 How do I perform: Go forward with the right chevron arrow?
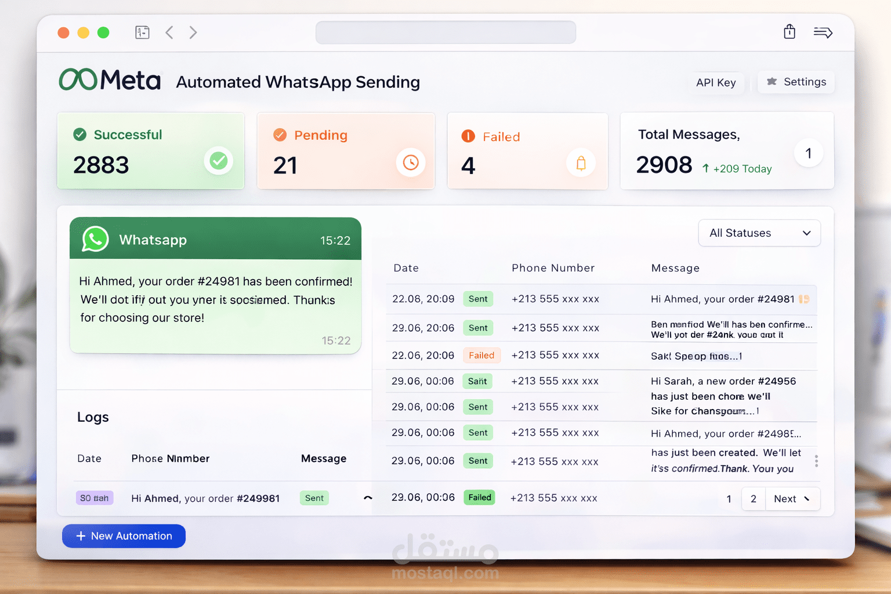[x=193, y=32]
